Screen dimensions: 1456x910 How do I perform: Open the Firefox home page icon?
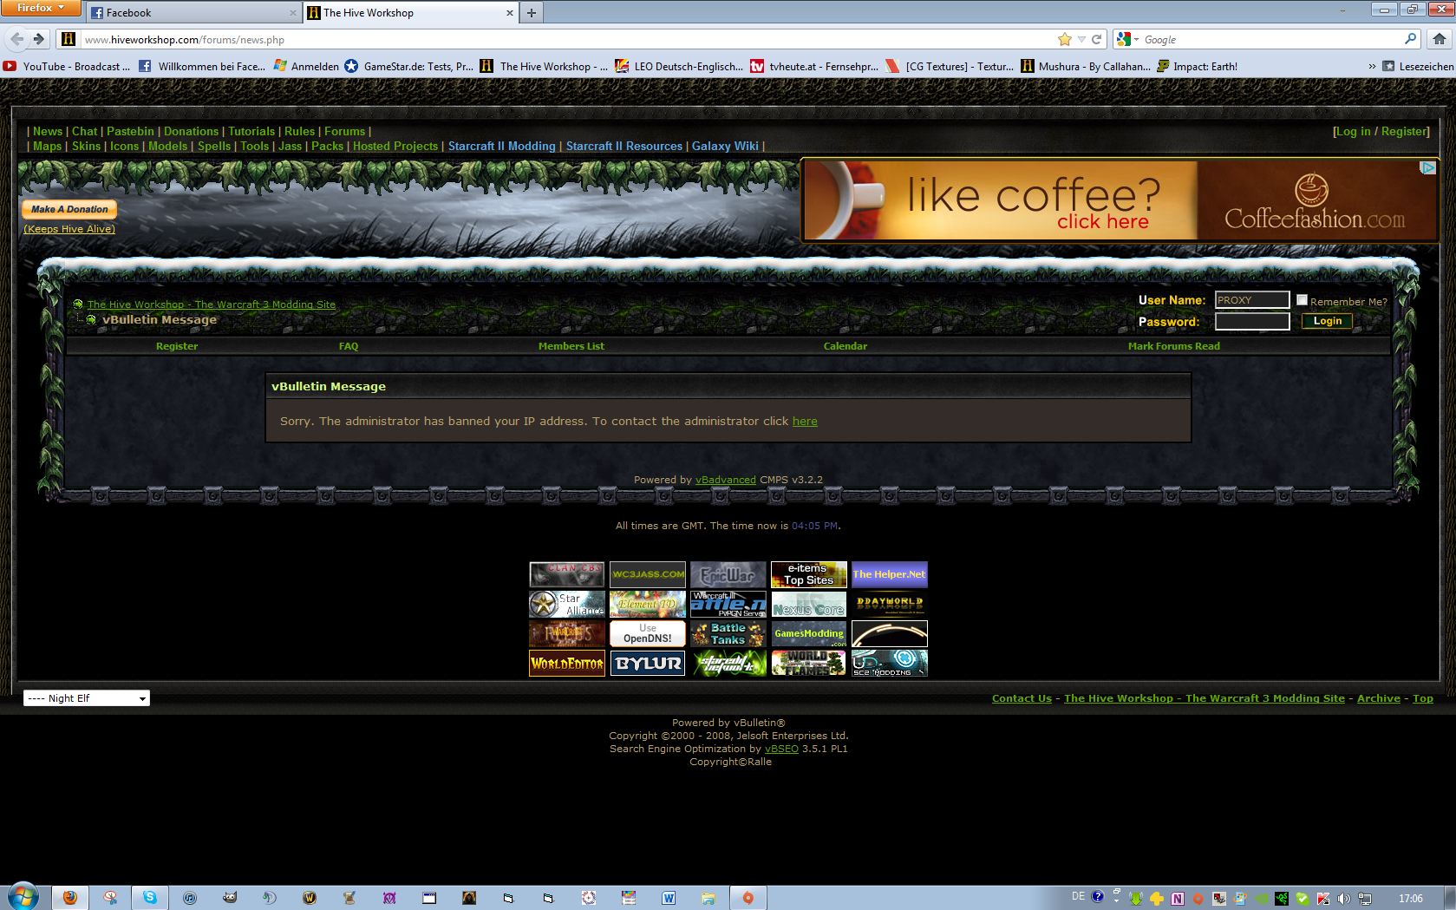pyautogui.click(x=1440, y=39)
